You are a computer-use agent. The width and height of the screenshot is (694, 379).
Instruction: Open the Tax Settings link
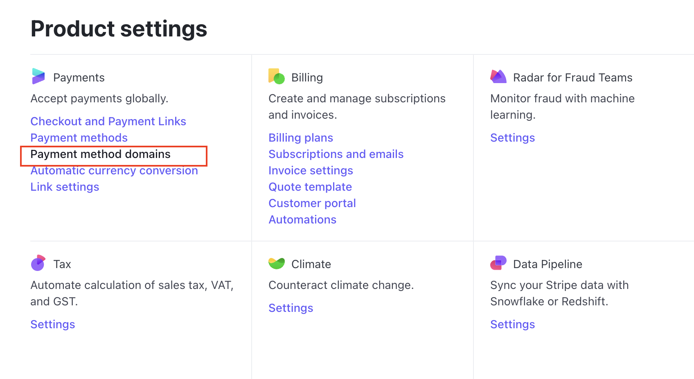(53, 325)
